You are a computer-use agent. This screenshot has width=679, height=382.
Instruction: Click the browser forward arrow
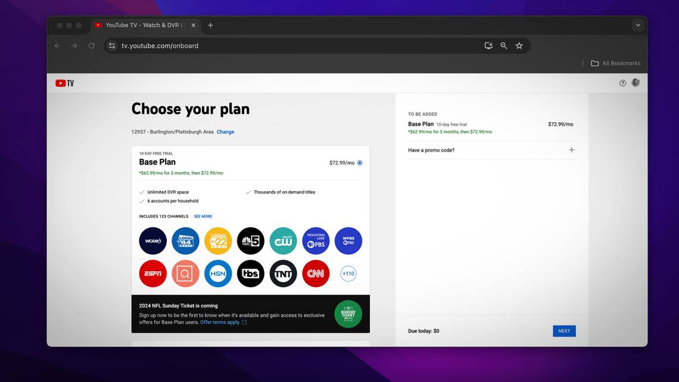click(74, 45)
